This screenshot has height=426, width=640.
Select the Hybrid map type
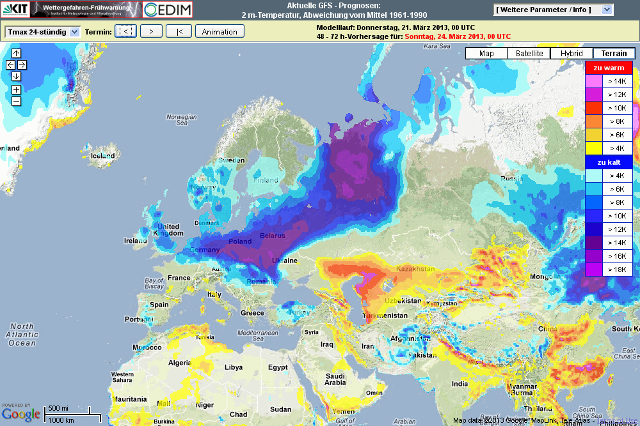tap(572, 54)
